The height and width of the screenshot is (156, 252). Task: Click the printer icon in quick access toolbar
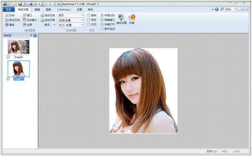tap(31, 4)
